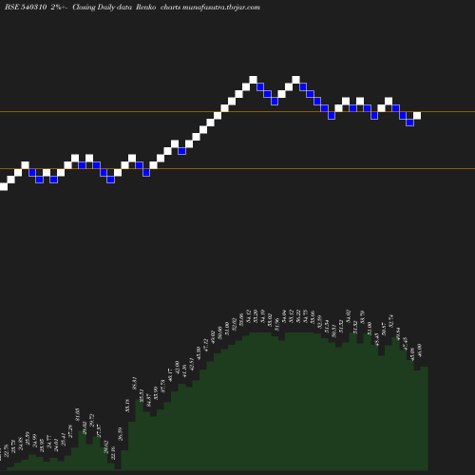
Task: Click the 'Renko charts' title text
Action: click(158, 7)
